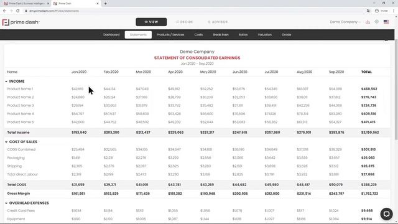Click the download/export icon in header
The image size is (398, 224).
(x=368, y=22)
